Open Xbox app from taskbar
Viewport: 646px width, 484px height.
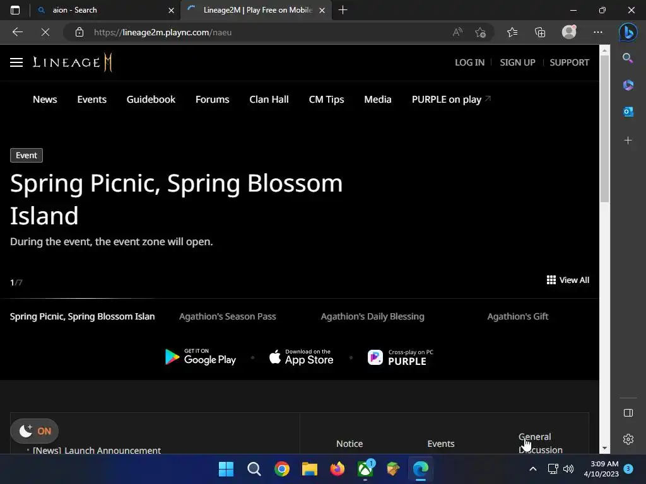pos(365,469)
